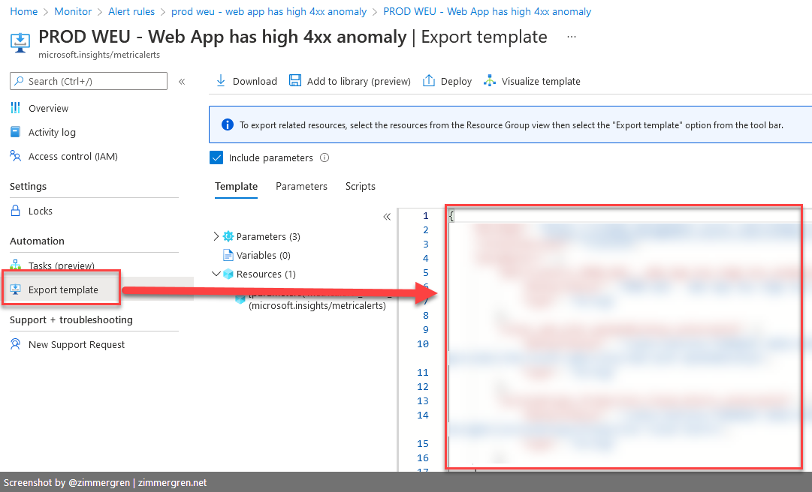Switch to the Template tab
This screenshot has height=492, width=812.
(x=236, y=186)
